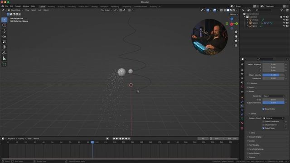Viewport: 290px width, 163px height.
Task: Open the Modifiers wrench properties tab
Action: click(x=242, y=102)
